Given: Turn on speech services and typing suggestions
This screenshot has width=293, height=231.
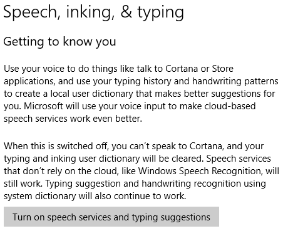Looking at the screenshot, I should point(111,217).
